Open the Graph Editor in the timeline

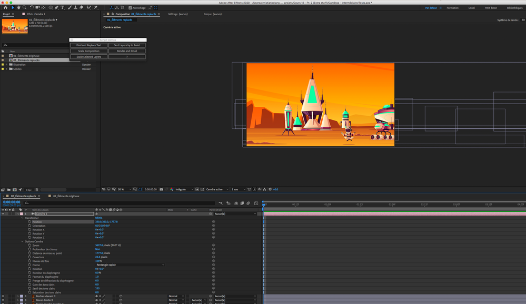[256, 203]
